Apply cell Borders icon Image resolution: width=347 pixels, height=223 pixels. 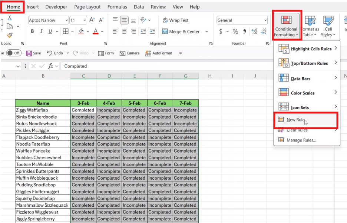tap(66, 31)
